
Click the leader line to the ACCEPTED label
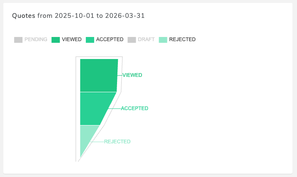[x=115, y=108]
